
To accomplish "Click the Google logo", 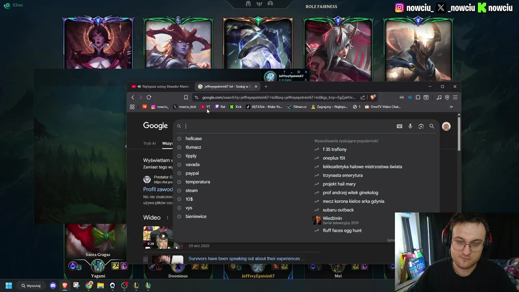I will click(155, 126).
